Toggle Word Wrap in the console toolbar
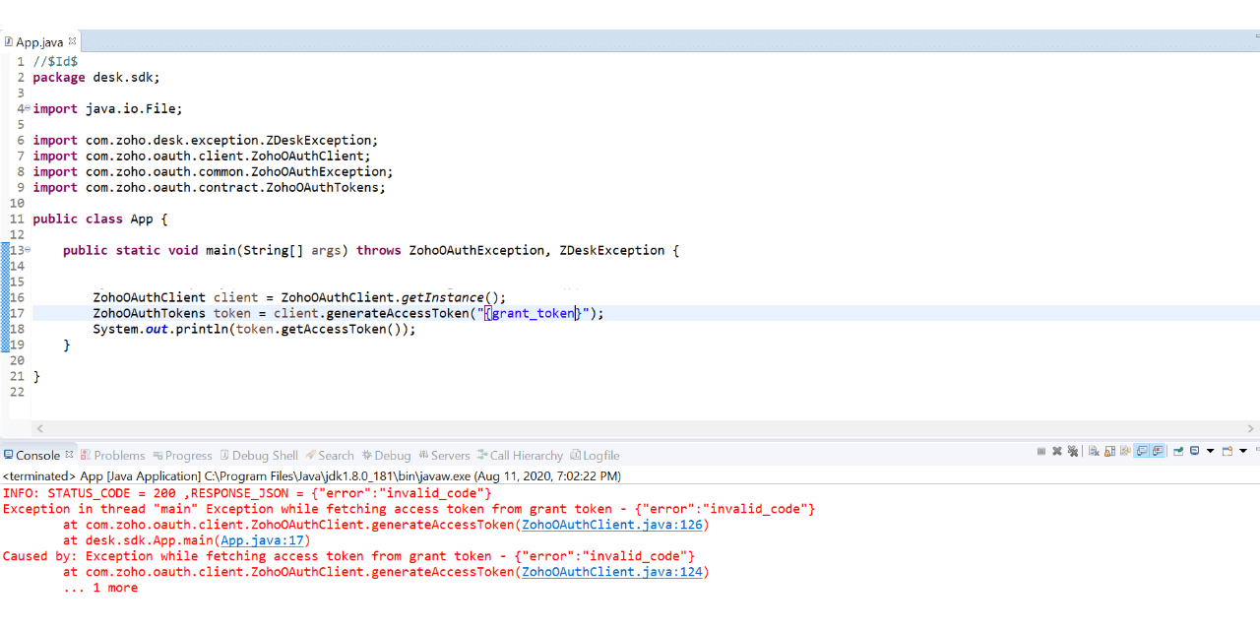 tap(1125, 451)
